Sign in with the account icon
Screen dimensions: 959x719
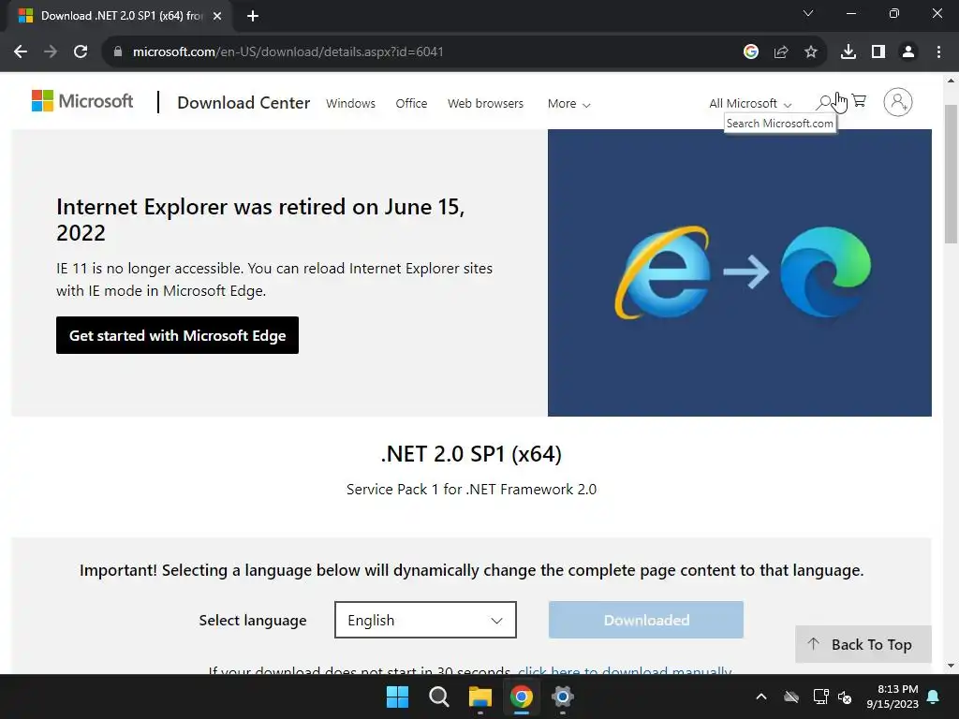click(898, 102)
